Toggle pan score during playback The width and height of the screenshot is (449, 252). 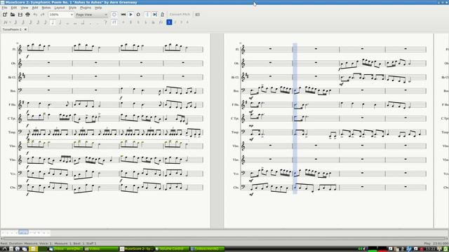(x=154, y=14)
